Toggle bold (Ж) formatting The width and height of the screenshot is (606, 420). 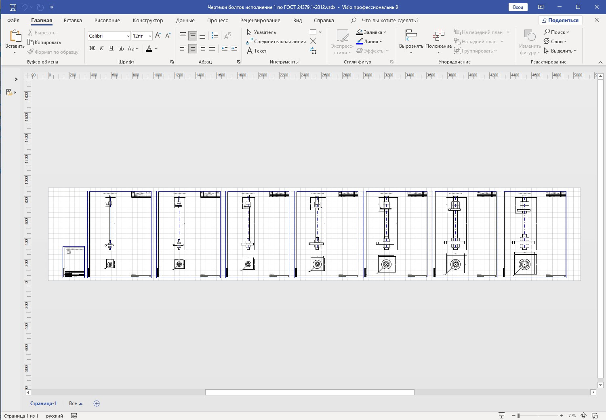[92, 49]
